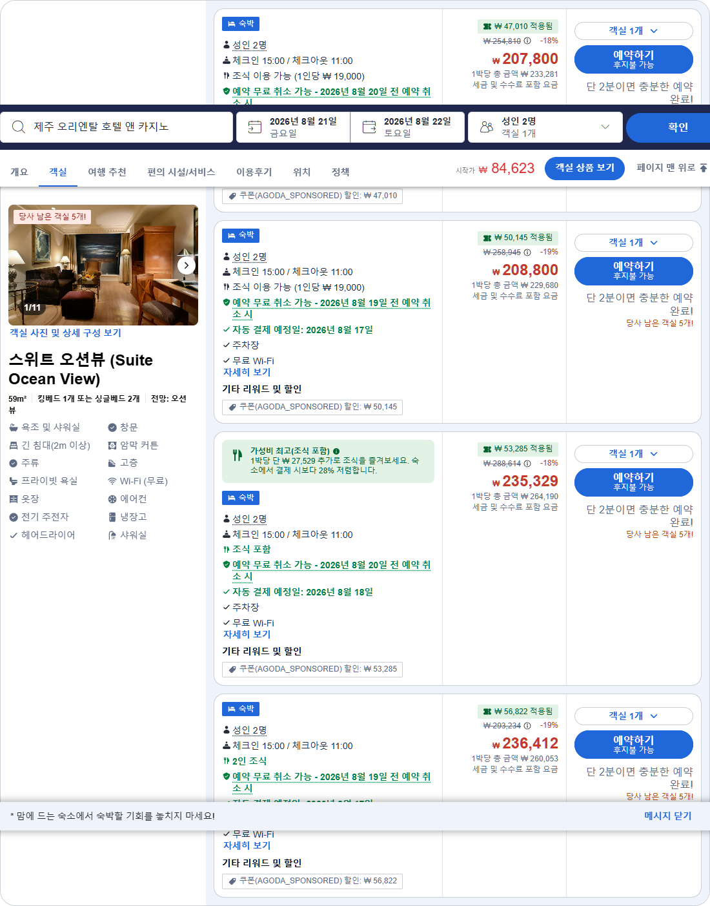Click the 객실 상품 보기 button
710x906 pixels.
click(585, 168)
